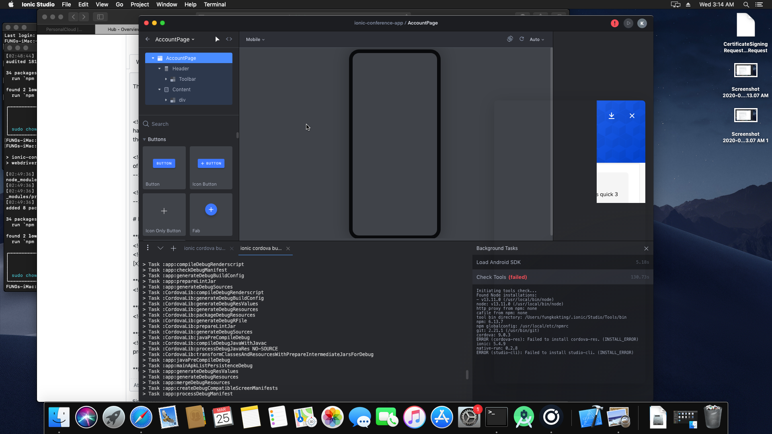The width and height of the screenshot is (772, 434).
Task: Open Android Studio in the Dock
Action: (524, 417)
